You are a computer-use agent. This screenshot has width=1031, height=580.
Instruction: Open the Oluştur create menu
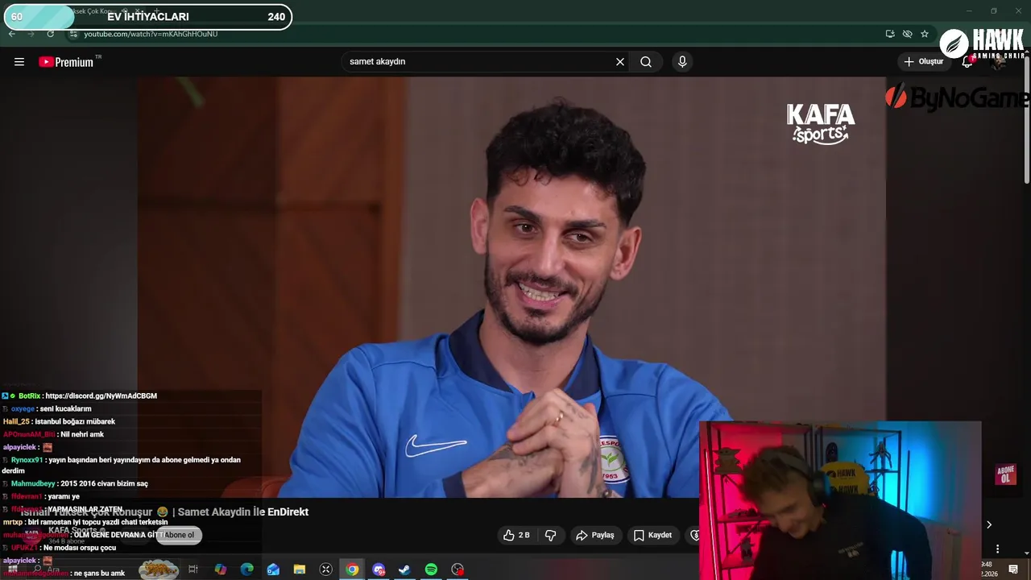pyautogui.click(x=924, y=62)
